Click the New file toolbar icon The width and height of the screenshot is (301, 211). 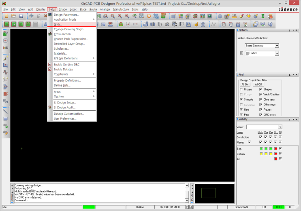6,16
